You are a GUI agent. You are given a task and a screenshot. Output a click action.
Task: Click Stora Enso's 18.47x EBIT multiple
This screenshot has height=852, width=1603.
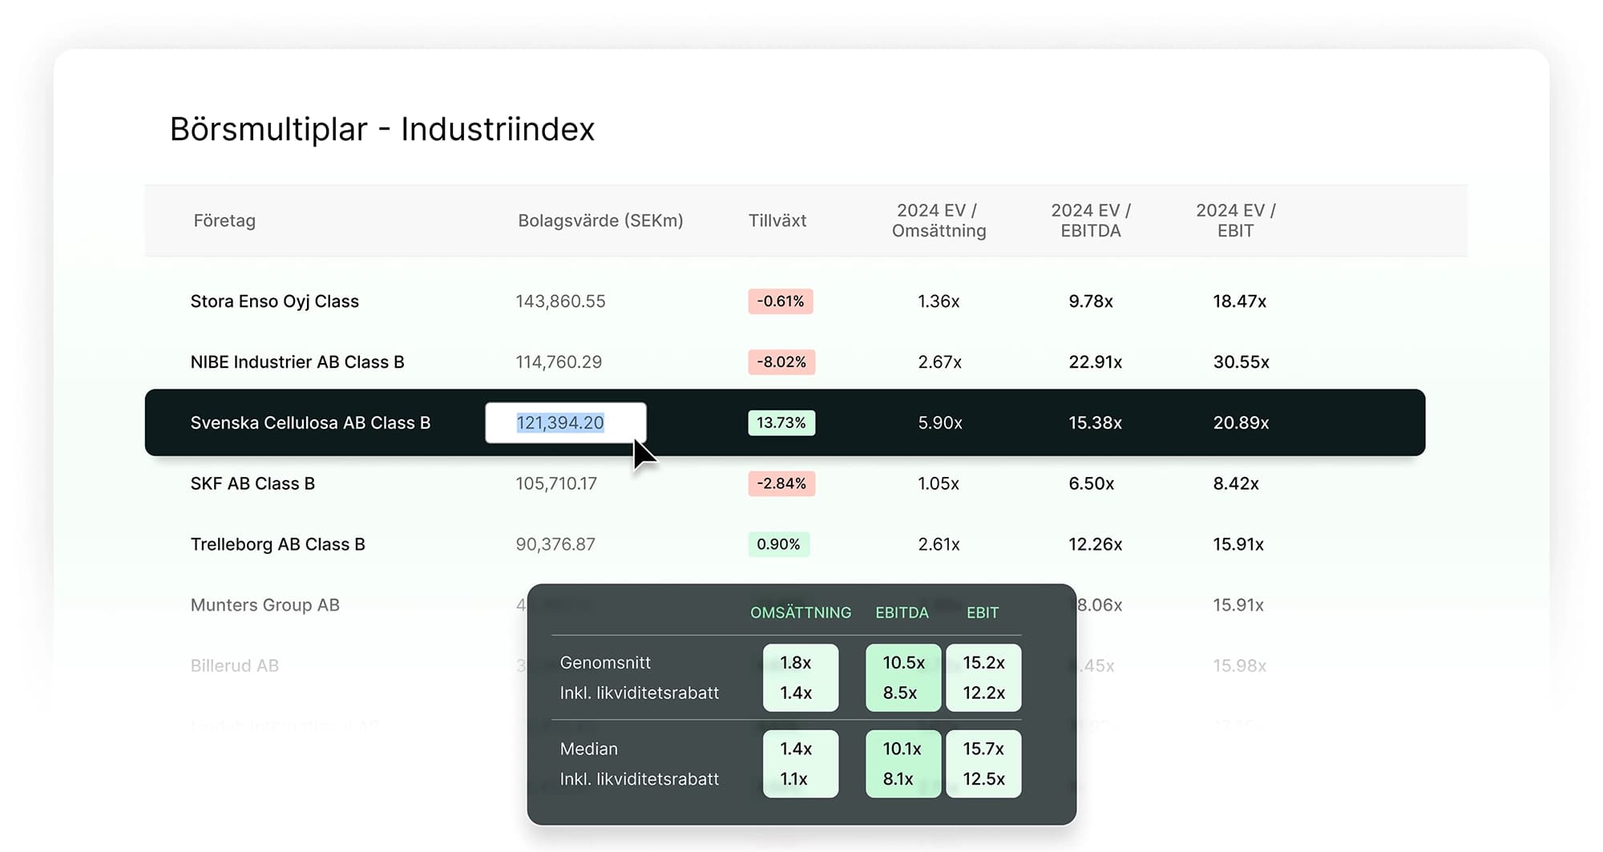[x=1240, y=301]
